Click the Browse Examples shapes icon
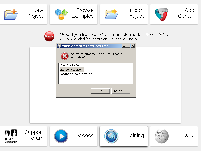 click(61, 14)
